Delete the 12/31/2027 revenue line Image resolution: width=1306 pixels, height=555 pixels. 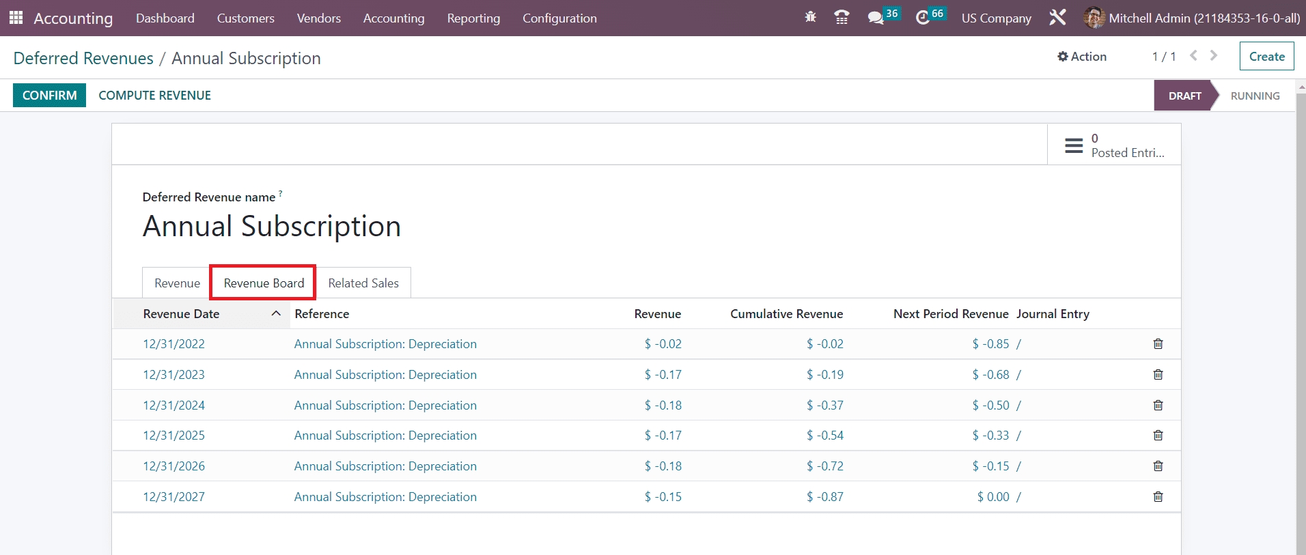click(x=1158, y=497)
